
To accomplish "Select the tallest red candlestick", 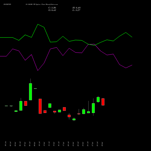I will pyautogui.click(x=40, y=106).
